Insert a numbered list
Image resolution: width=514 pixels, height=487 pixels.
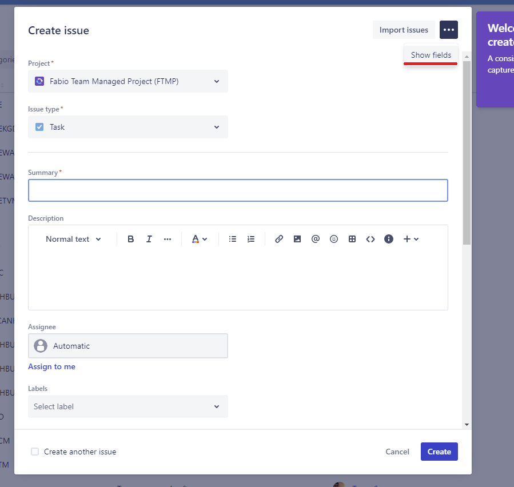click(x=251, y=239)
